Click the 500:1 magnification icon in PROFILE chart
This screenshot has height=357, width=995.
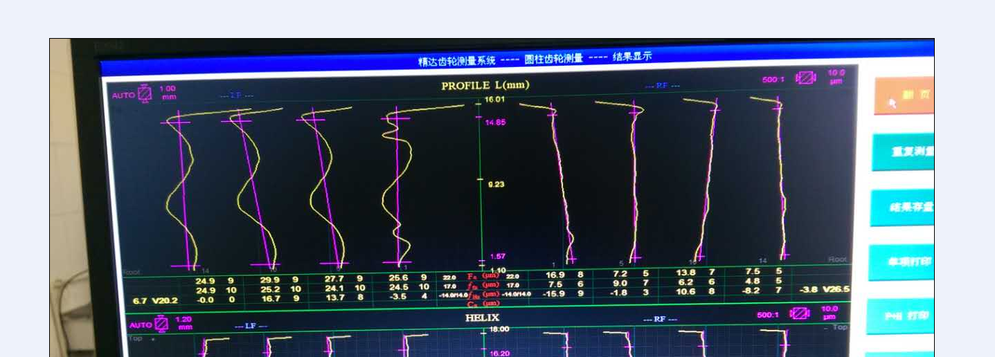coord(806,77)
